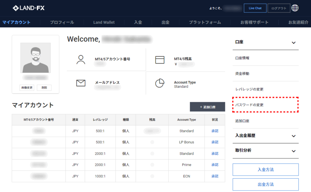Open the 入金 tab
This screenshot has width=311, height=192.
(x=138, y=22)
